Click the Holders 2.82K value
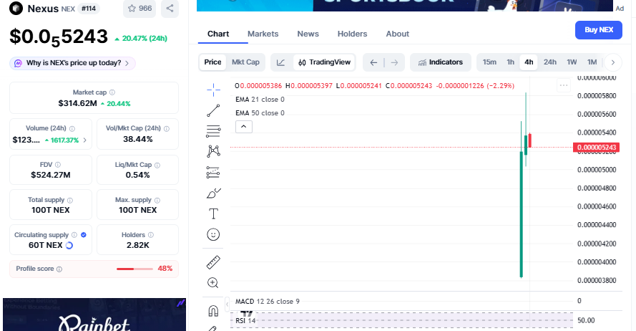 pyautogui.click(x=138, y=245)
